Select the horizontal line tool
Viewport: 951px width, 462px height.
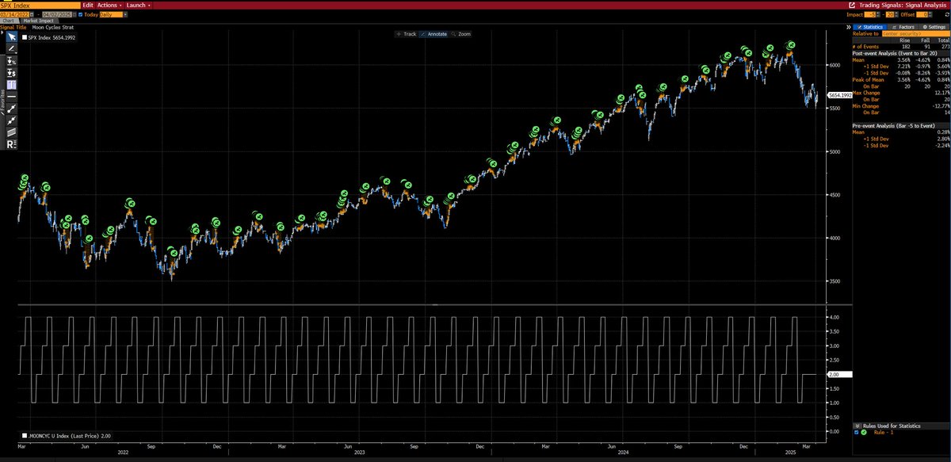tap(12, 97)
